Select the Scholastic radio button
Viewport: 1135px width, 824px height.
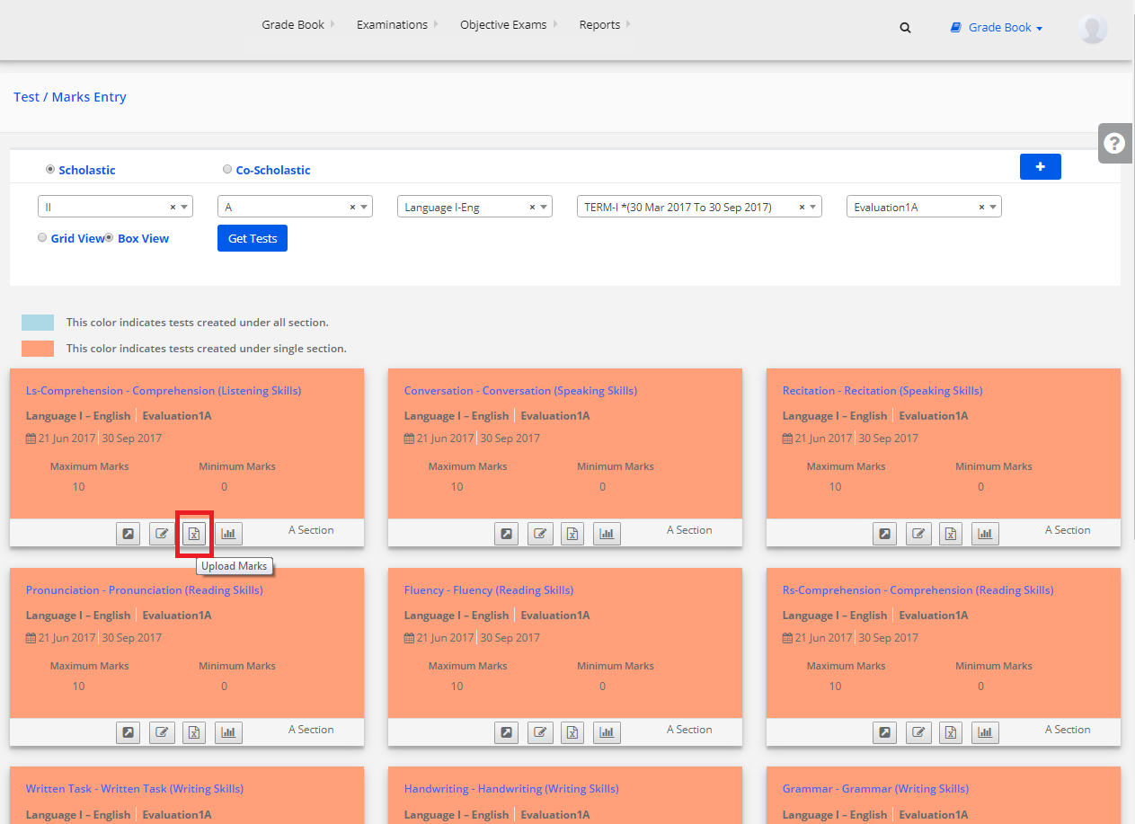50,169
